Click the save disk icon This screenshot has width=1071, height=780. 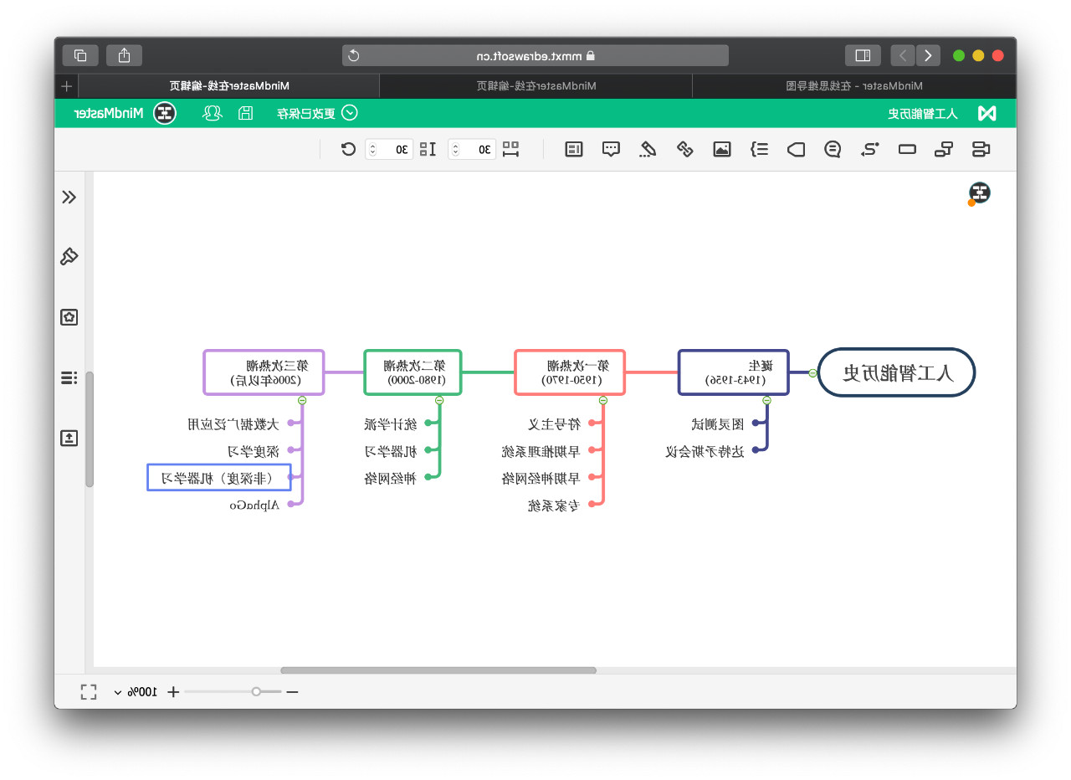point(246,113)
